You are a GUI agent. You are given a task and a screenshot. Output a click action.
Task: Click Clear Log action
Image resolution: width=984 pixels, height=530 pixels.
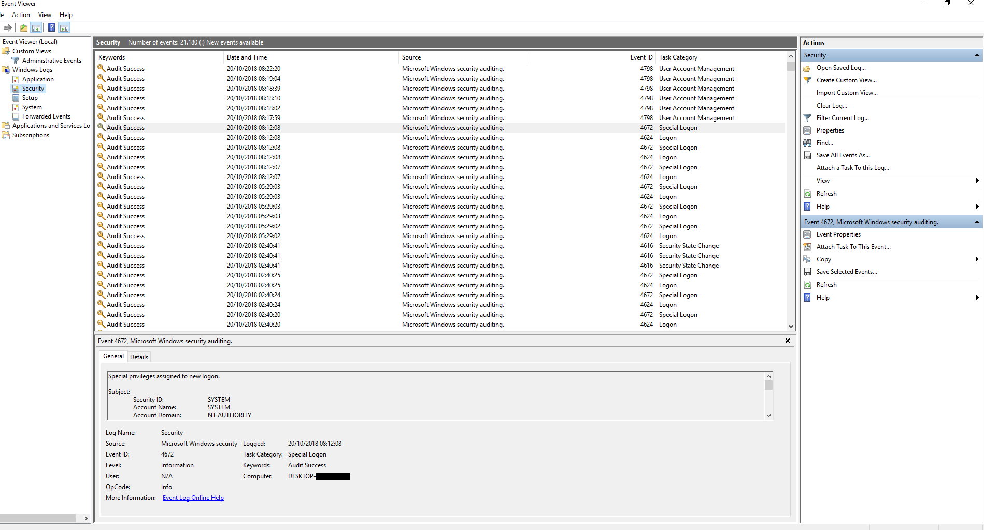[832, 106]
